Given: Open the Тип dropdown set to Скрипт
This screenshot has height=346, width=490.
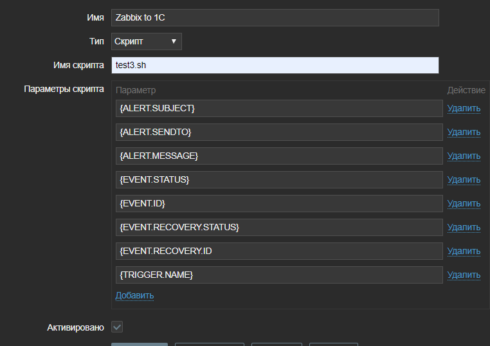Looking at the screenshot, I should click(x=147, y=42).
